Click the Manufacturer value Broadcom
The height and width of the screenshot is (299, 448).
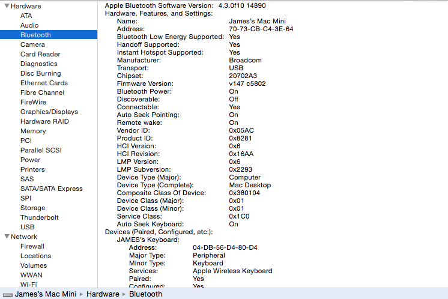coord(245,60)
